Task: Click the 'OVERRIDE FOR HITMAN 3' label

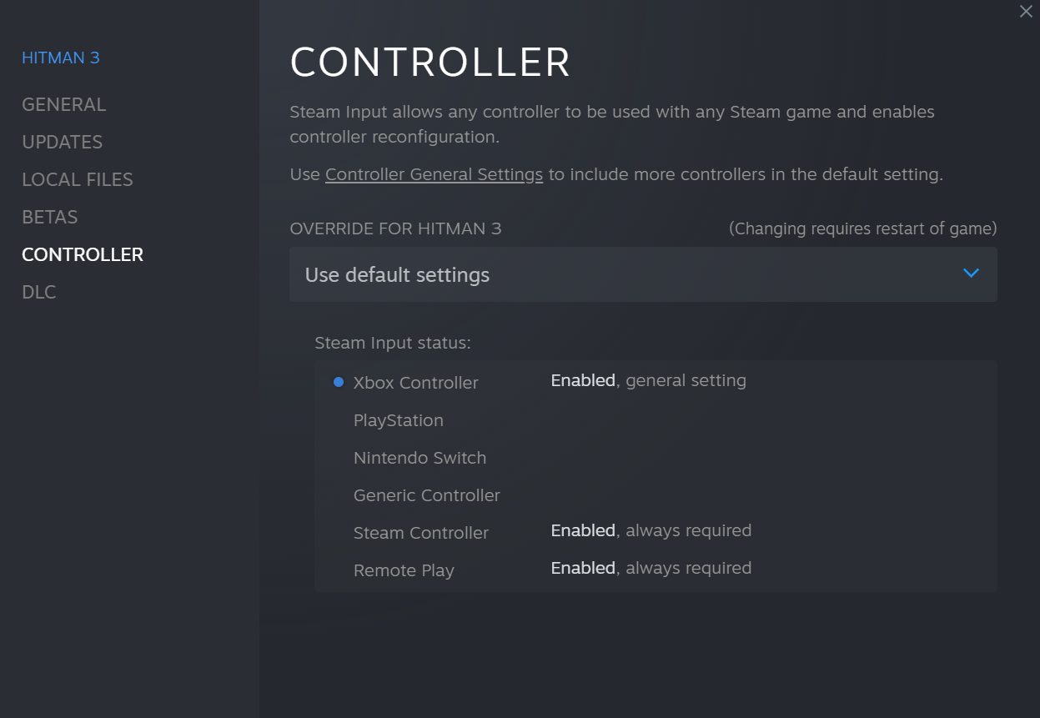Action: [395, 228]
